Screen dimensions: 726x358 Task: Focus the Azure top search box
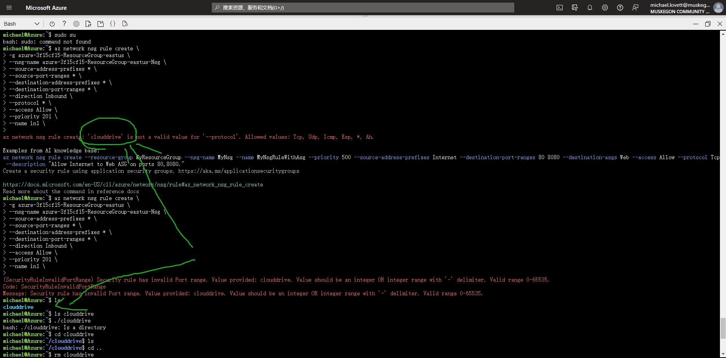pyautogui.click(x=363, y=8)
